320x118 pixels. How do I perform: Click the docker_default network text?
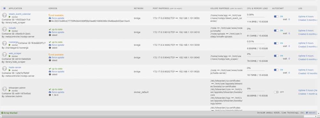point(141,92)
